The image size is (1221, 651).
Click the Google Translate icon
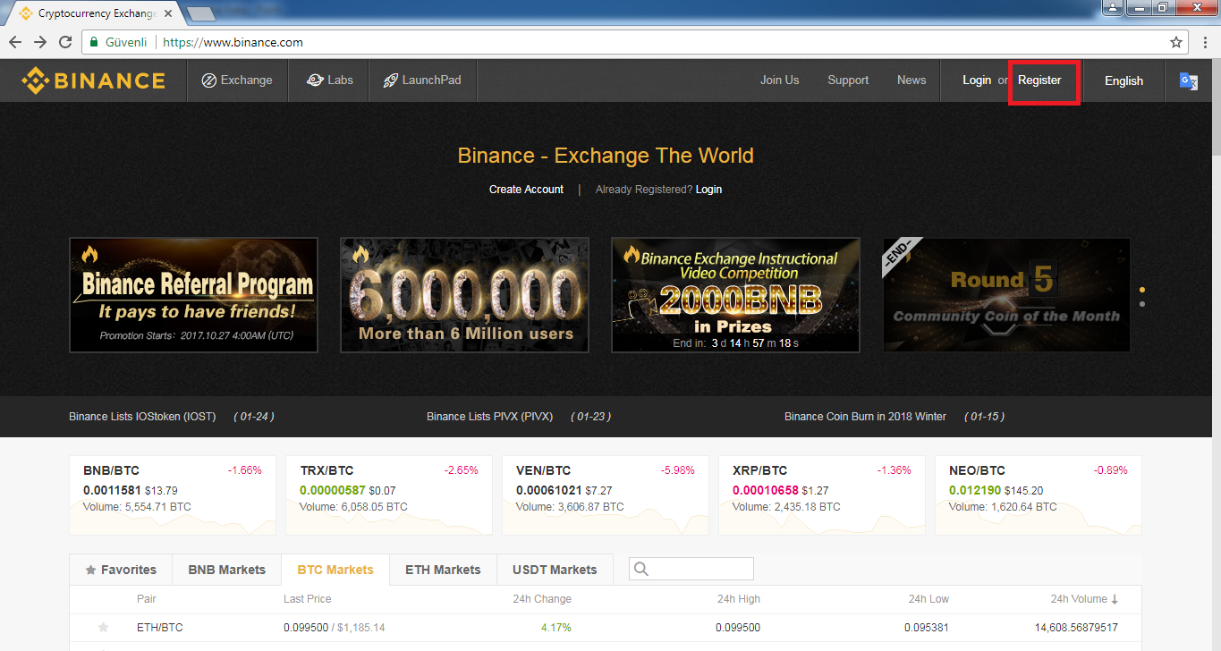pos(1189,80)
